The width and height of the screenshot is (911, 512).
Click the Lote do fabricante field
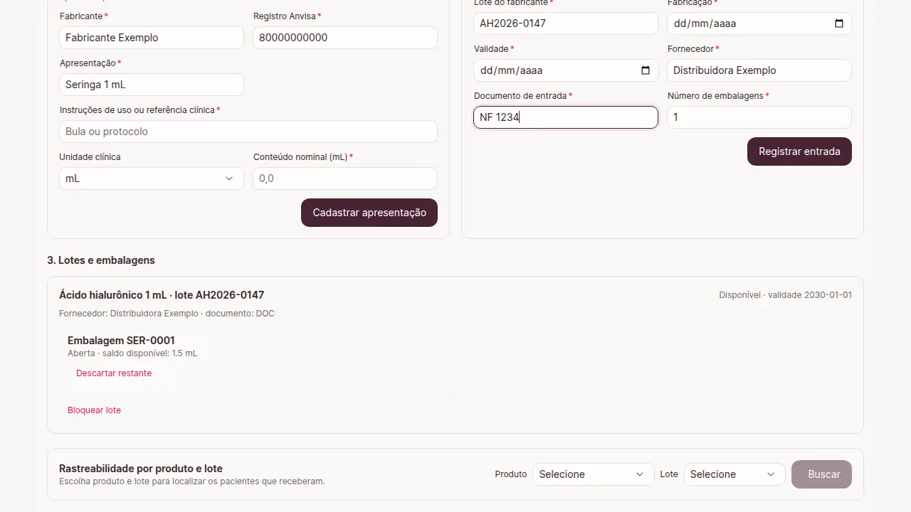tap(566, 23)
